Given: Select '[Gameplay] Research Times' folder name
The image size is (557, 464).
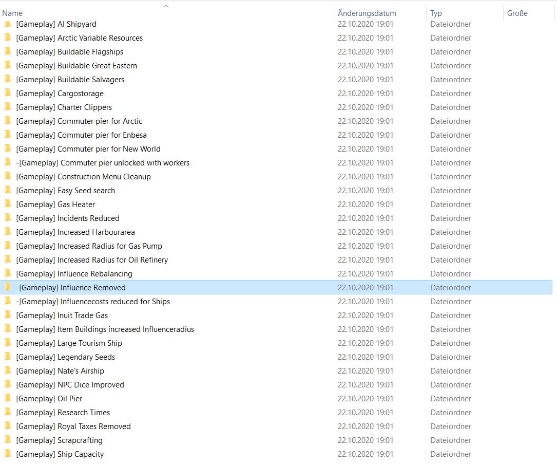Looking at the screenshot, I should [x=63, y=413].
